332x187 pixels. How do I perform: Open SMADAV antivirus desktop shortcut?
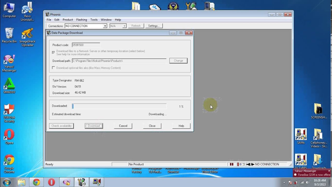pos(9,86)
